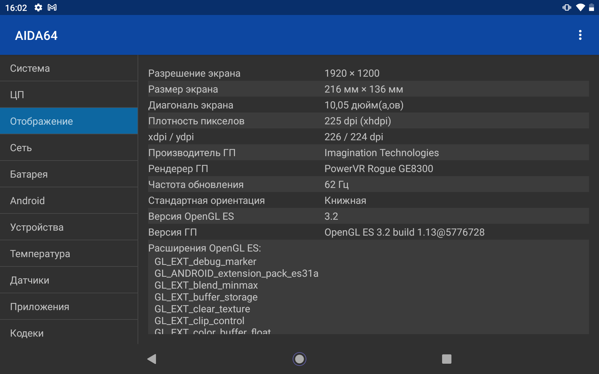Tap the Wi-Fi status icon
599x374 pixels.
coord(580,7)
